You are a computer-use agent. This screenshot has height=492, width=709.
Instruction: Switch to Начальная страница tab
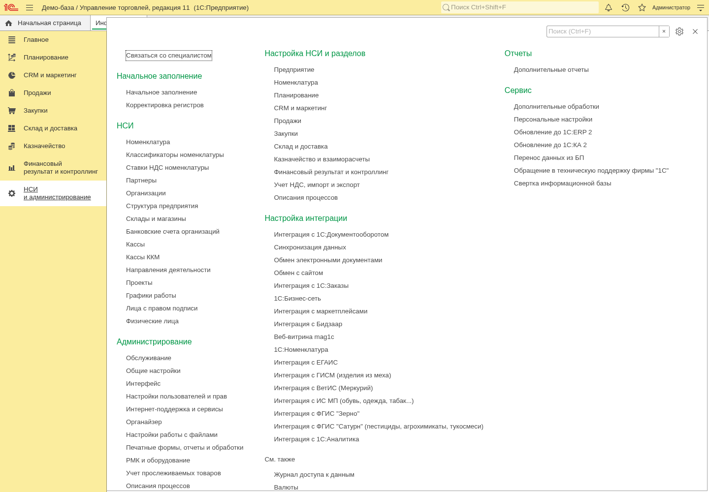pos(45,23)
